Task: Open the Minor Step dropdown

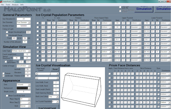Action: 29,102
